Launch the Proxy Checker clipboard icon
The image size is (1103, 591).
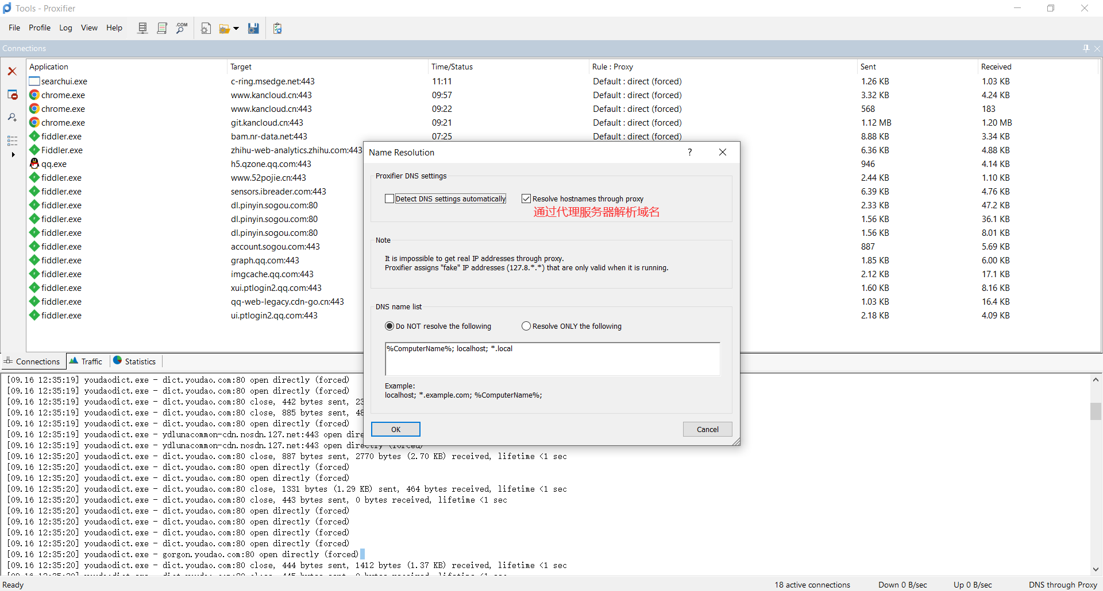tap(277, 28)
